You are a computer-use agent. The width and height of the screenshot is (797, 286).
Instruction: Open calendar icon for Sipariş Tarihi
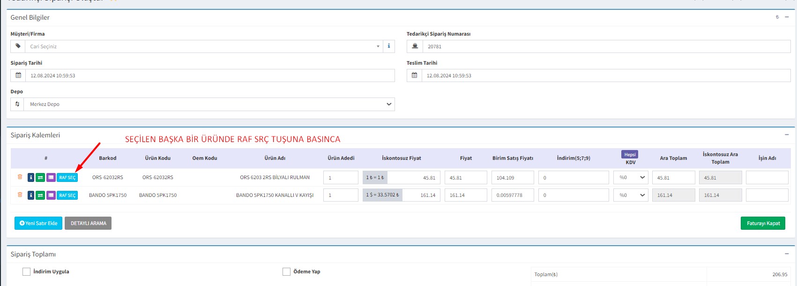18,75
